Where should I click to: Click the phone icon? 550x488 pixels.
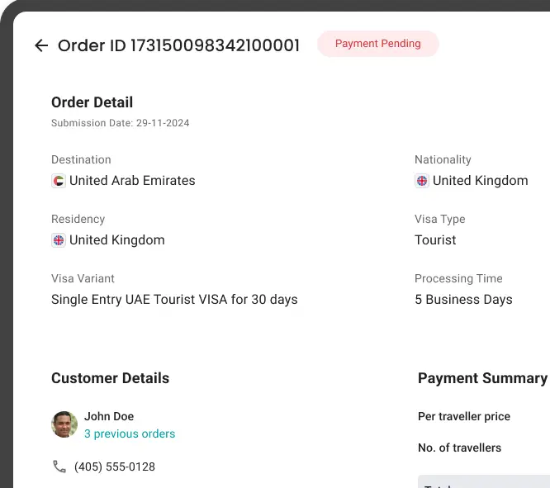59,467
